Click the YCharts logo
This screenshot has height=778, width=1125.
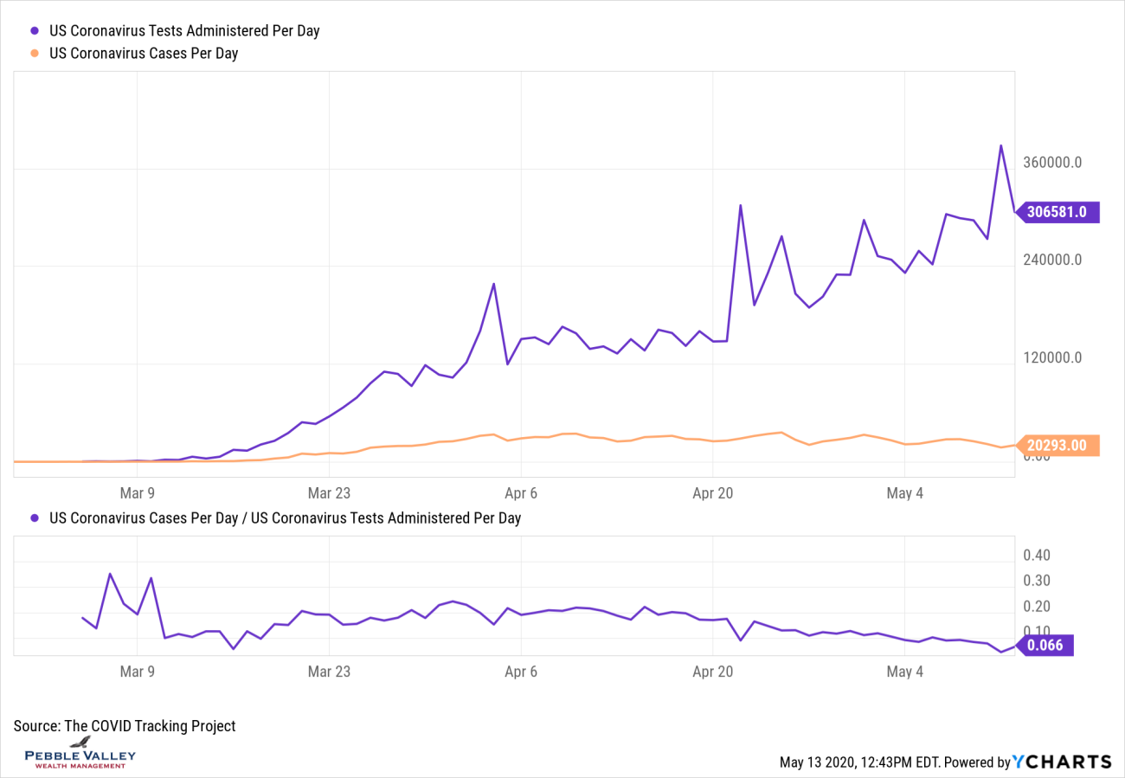pyautogui.click(x=1063, y=762)
